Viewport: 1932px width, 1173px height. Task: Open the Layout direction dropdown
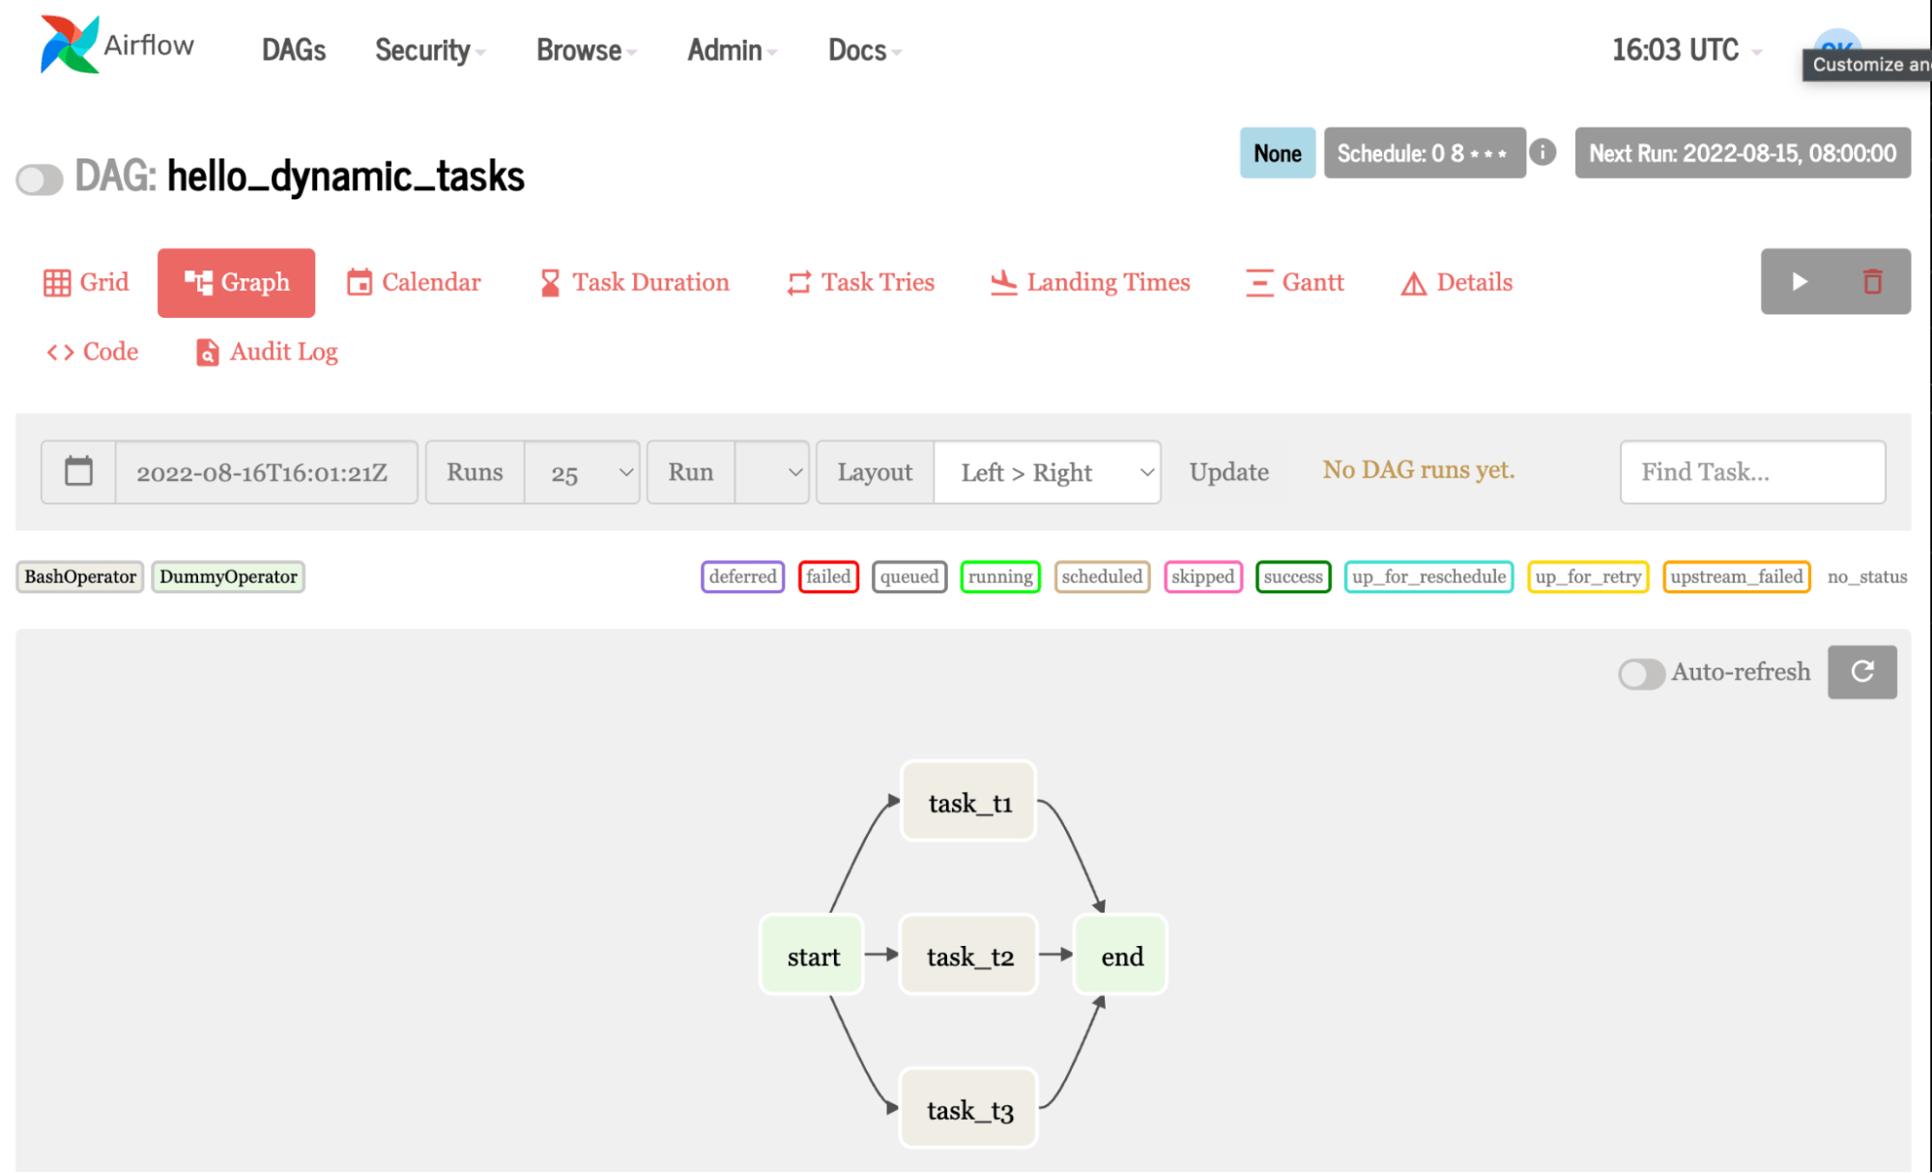click(x=1047, y=472)
